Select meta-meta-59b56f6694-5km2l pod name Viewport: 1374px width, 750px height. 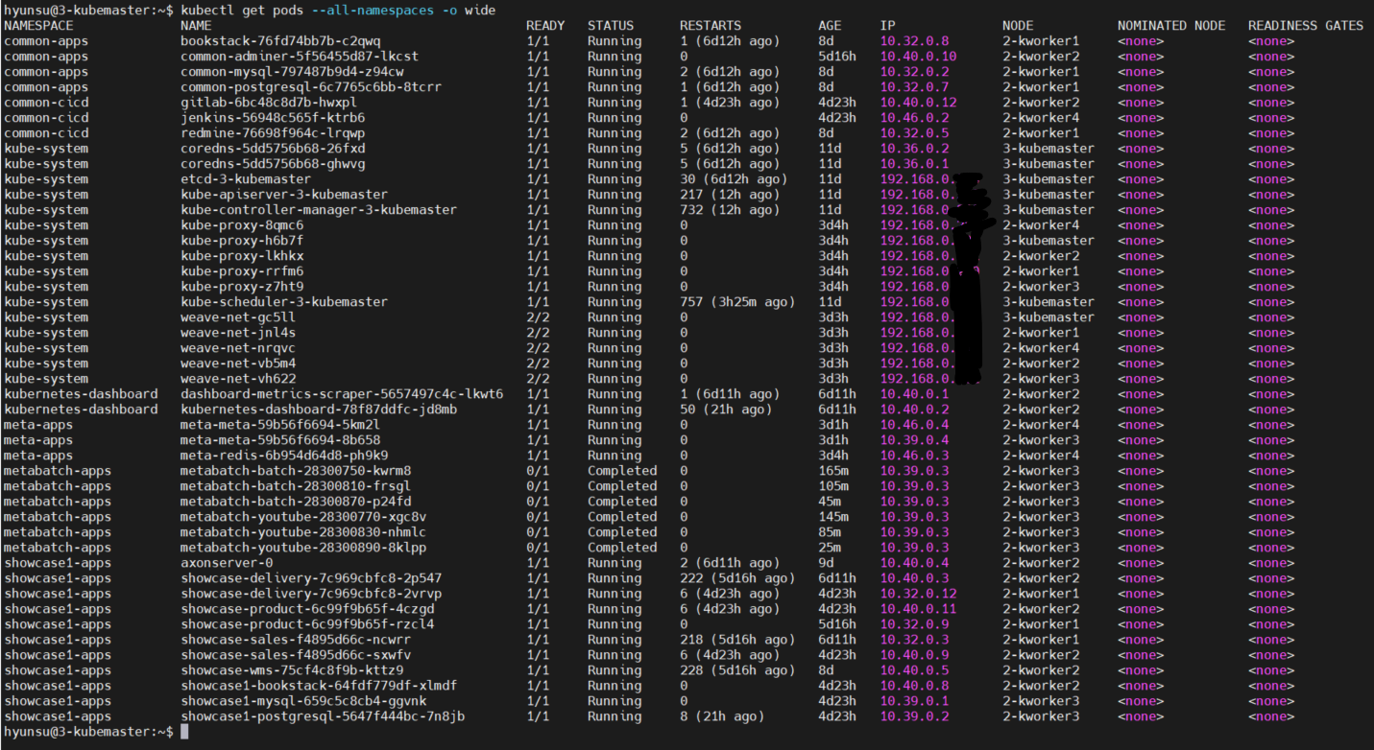(x=280, y=425)
